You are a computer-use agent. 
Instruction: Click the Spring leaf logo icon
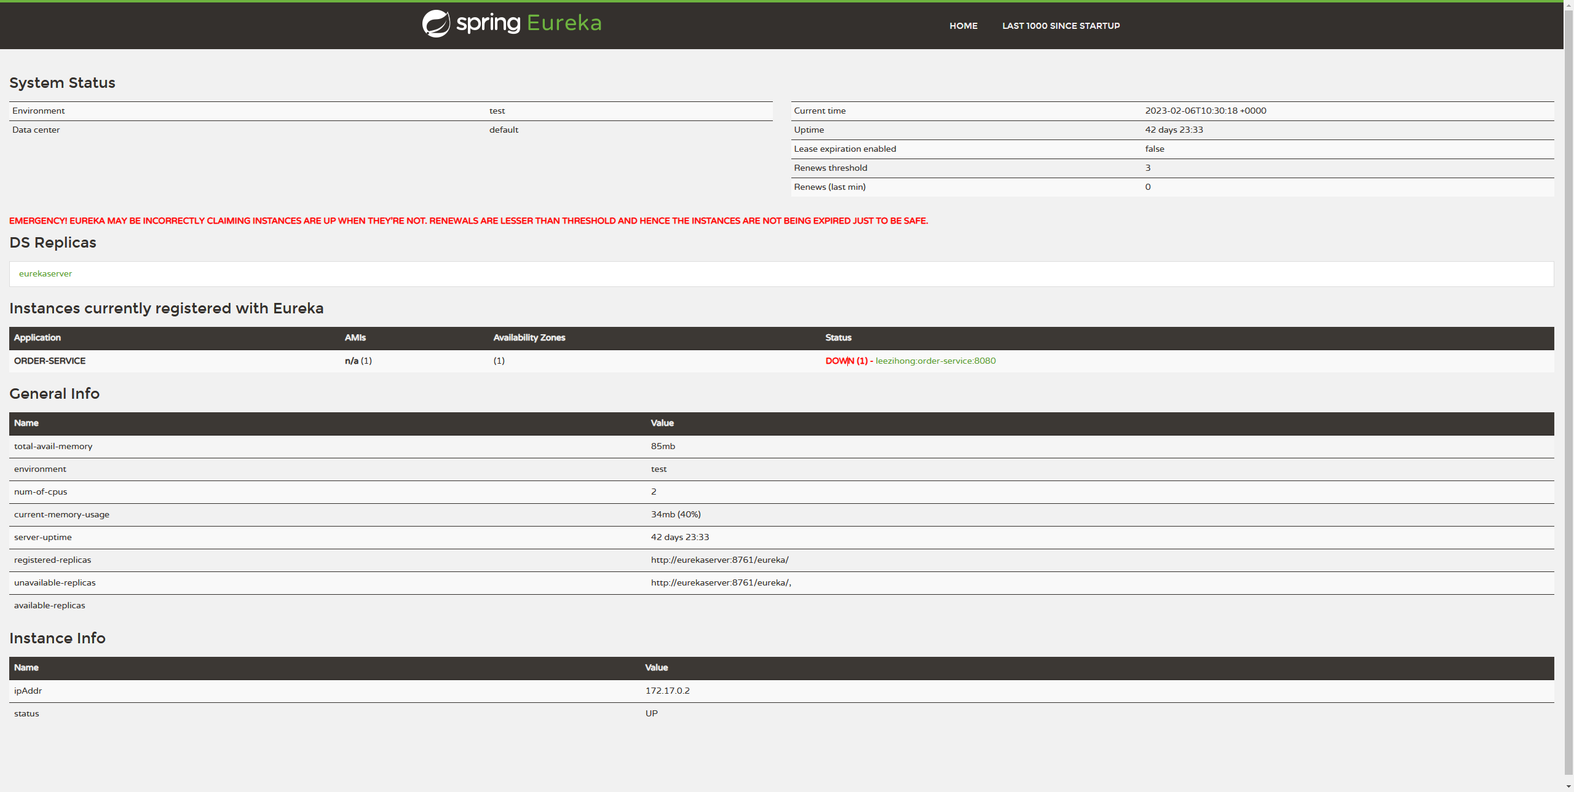tap(436, 24)
